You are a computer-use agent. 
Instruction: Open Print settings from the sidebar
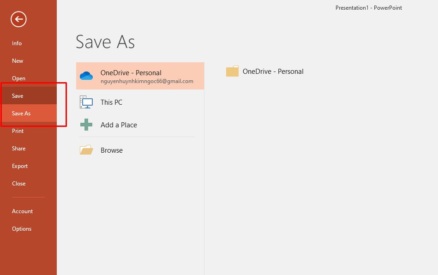coord(18,131)
